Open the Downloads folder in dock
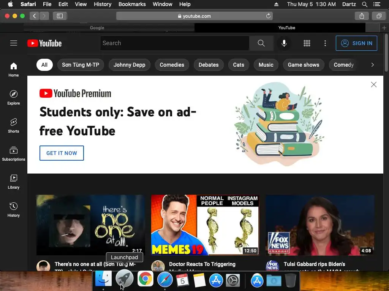Viewport: 389px width, 291px height. (x=274, y=280)
